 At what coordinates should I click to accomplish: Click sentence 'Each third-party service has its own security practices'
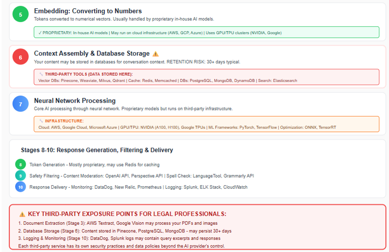pos(122,246)
